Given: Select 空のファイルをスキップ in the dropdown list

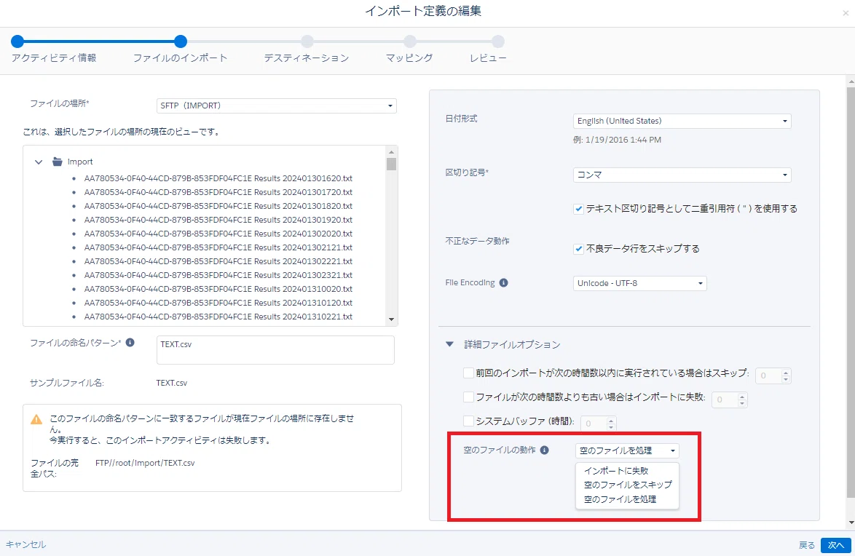Looking at the screenshot, I should point(628,485).
